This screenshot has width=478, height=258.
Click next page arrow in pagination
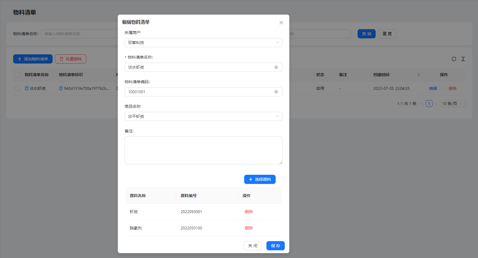436,104
